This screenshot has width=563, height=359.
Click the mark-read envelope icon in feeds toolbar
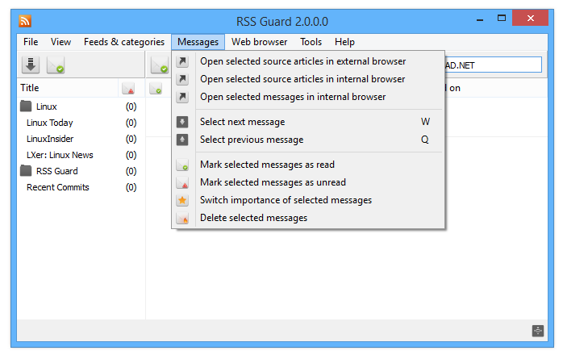56,65
